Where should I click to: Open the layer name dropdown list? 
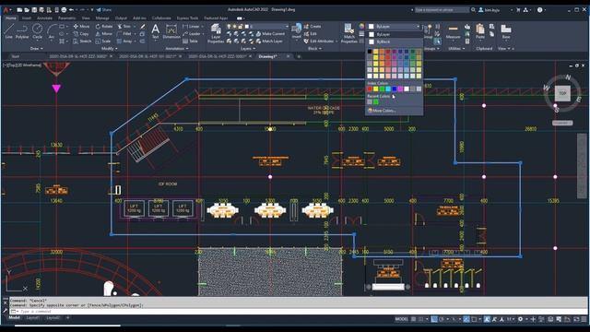pos(287,27)
